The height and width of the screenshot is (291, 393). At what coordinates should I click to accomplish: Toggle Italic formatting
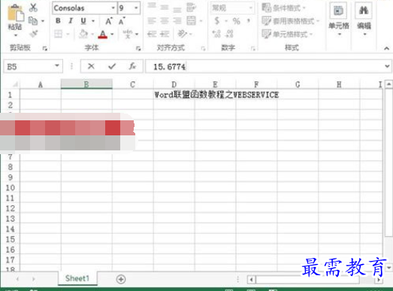coord(71,21)
